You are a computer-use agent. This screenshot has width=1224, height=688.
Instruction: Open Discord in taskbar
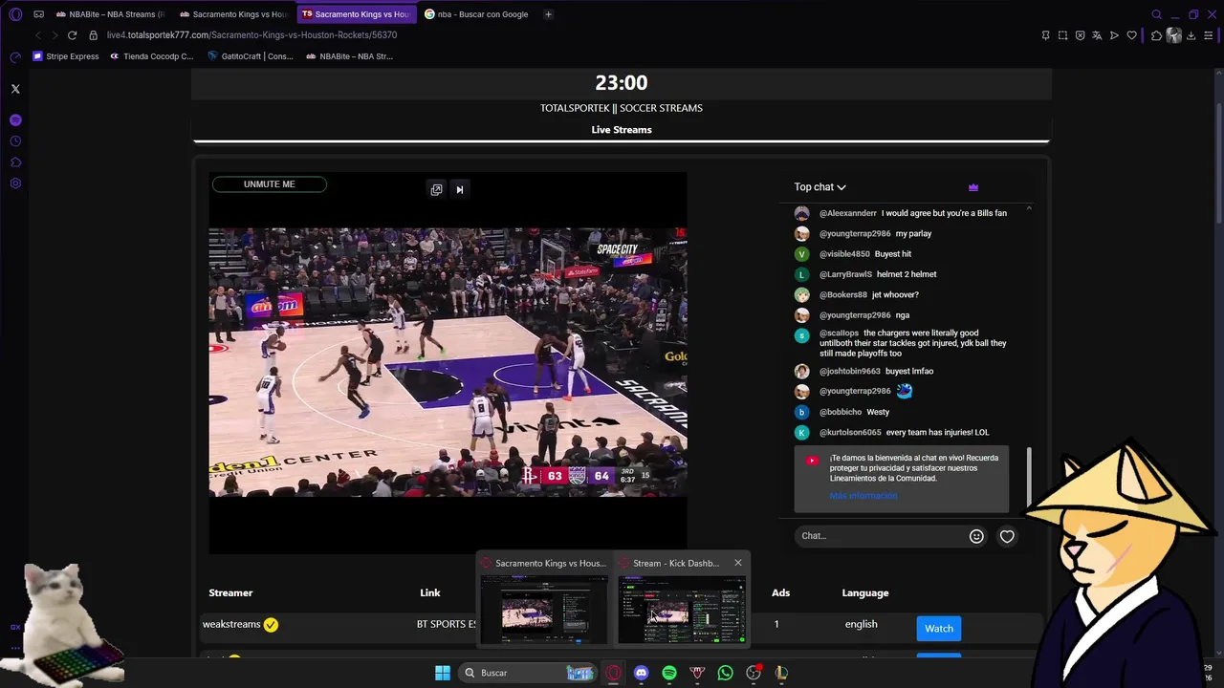(641, 673)
